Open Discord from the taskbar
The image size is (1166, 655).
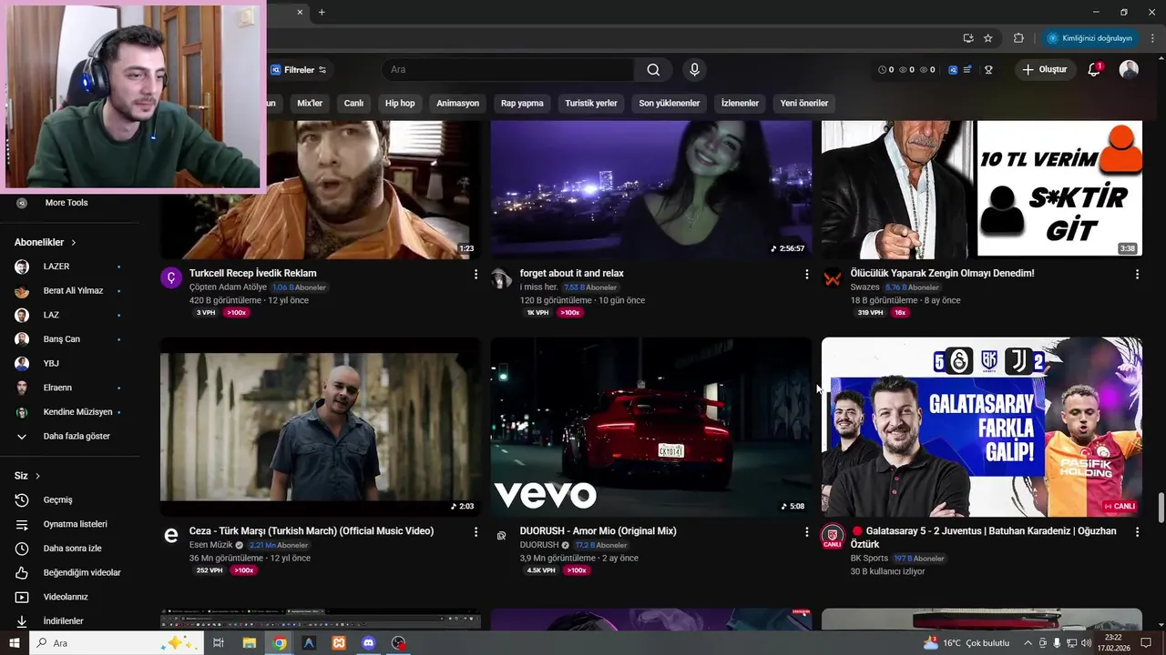369,643
